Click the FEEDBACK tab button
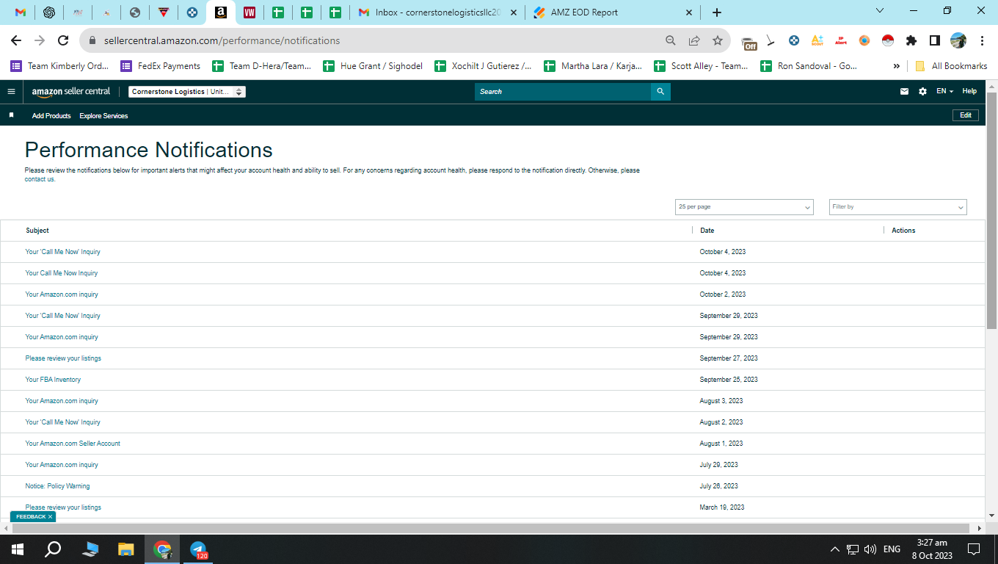Viewport: 998px width, 564px height. (30, 517)
